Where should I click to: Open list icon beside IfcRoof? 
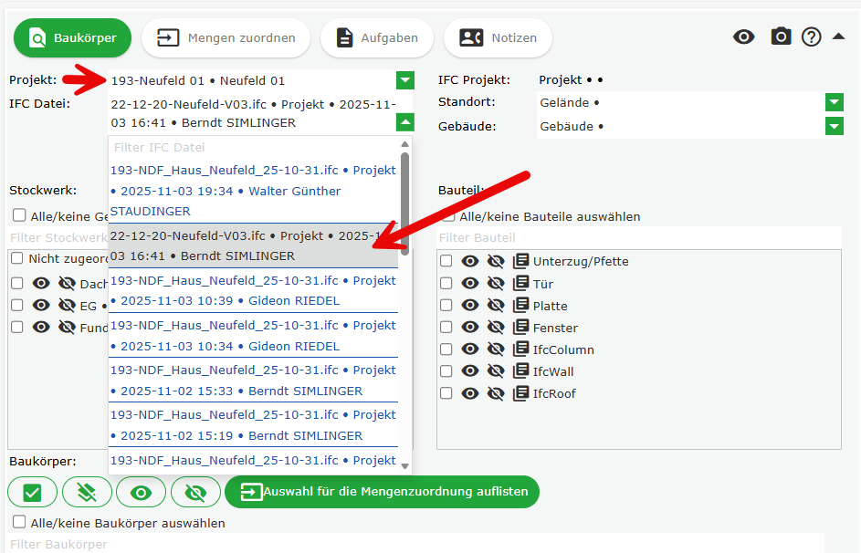coord(521,393)
